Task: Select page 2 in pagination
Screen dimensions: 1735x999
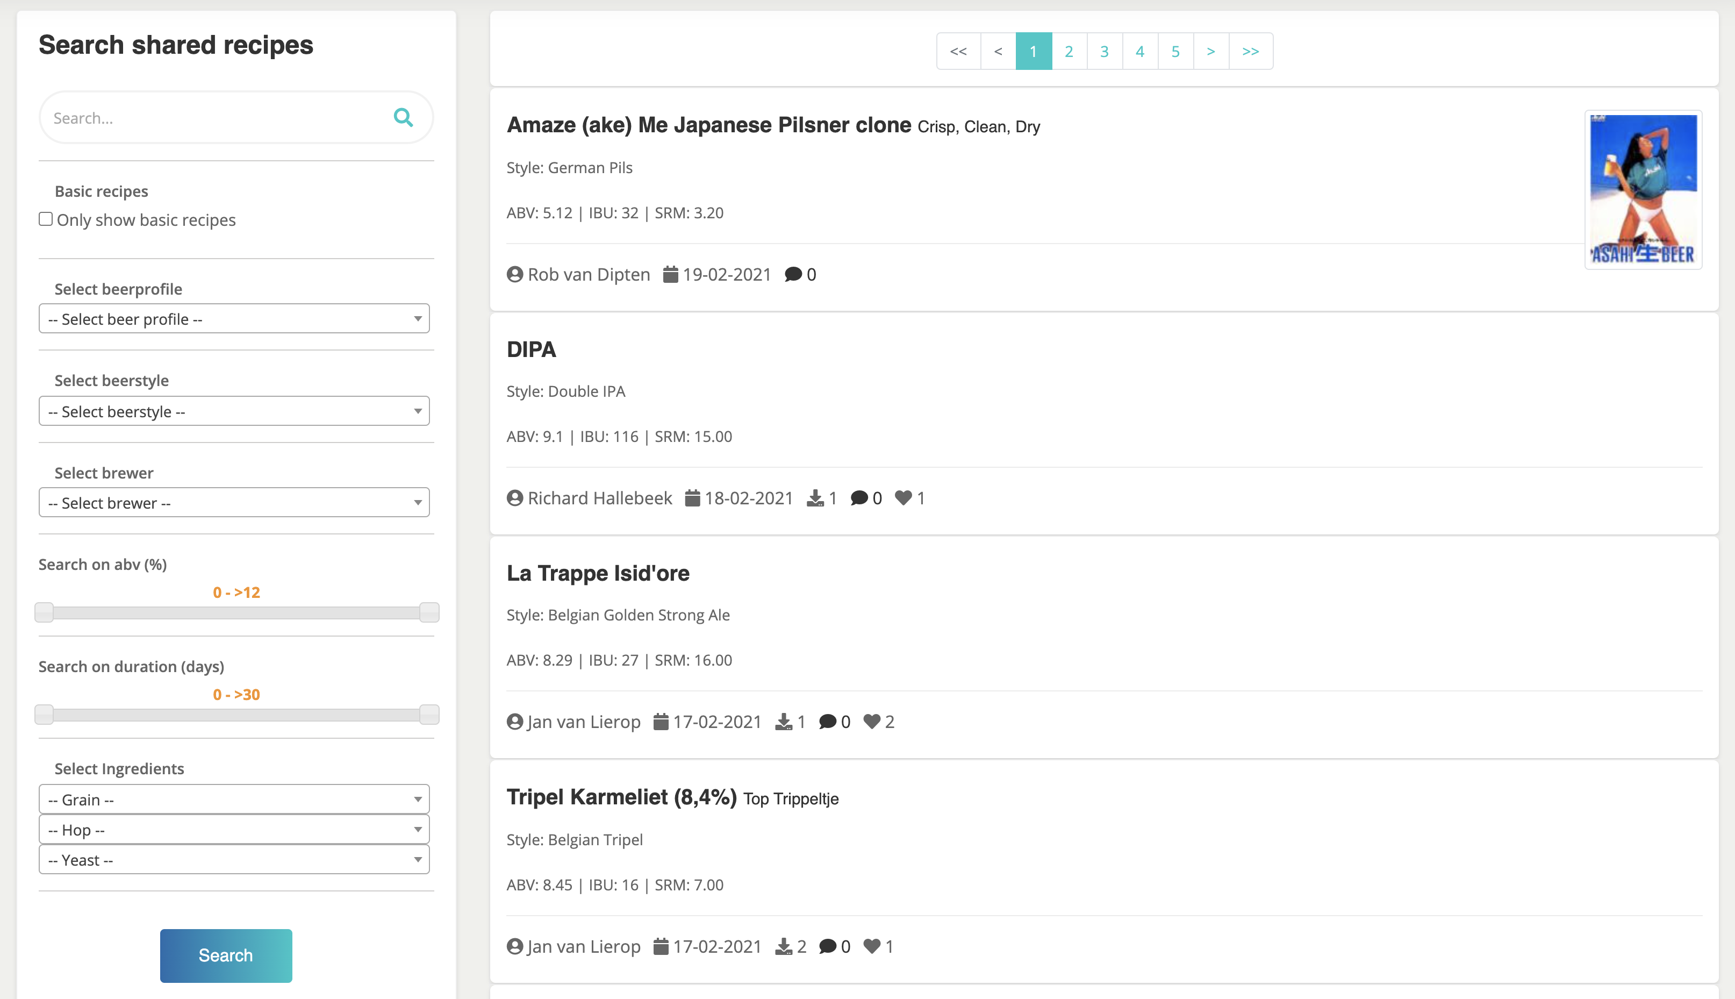Action: pyautogui.click(x=1069, y=52)
